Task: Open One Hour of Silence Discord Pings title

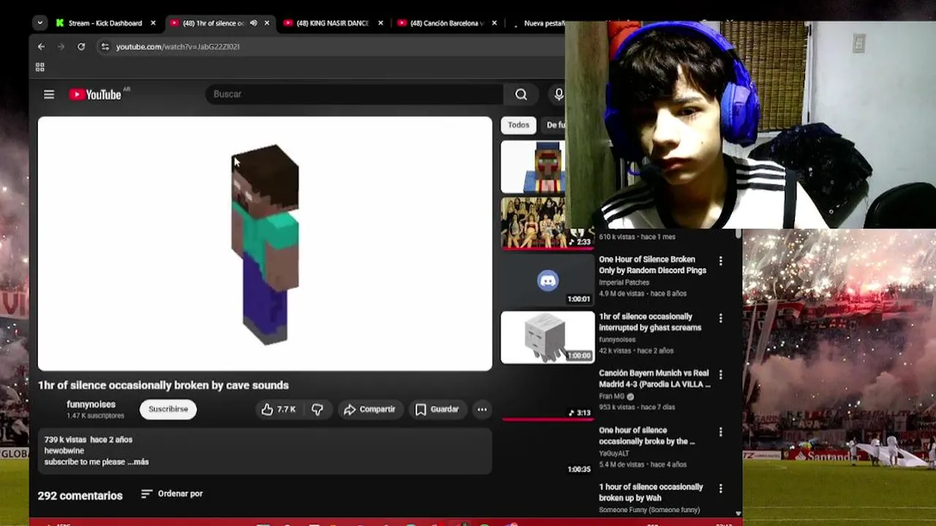Action: [652, 264]
